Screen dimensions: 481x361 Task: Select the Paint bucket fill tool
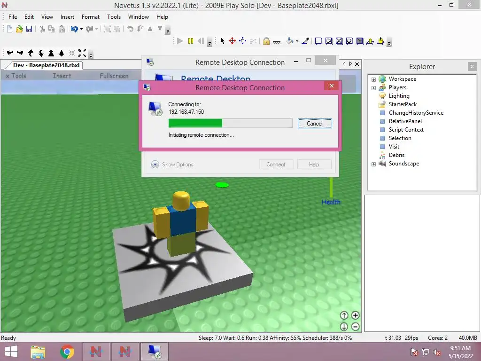(289, 41)
